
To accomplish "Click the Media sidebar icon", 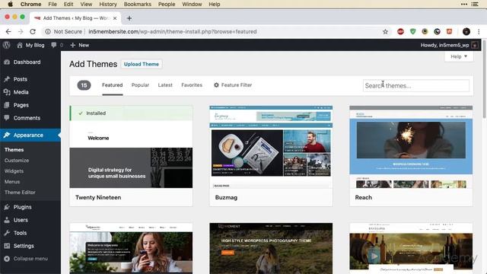I will pyautogui.click(x=7, y=92).
